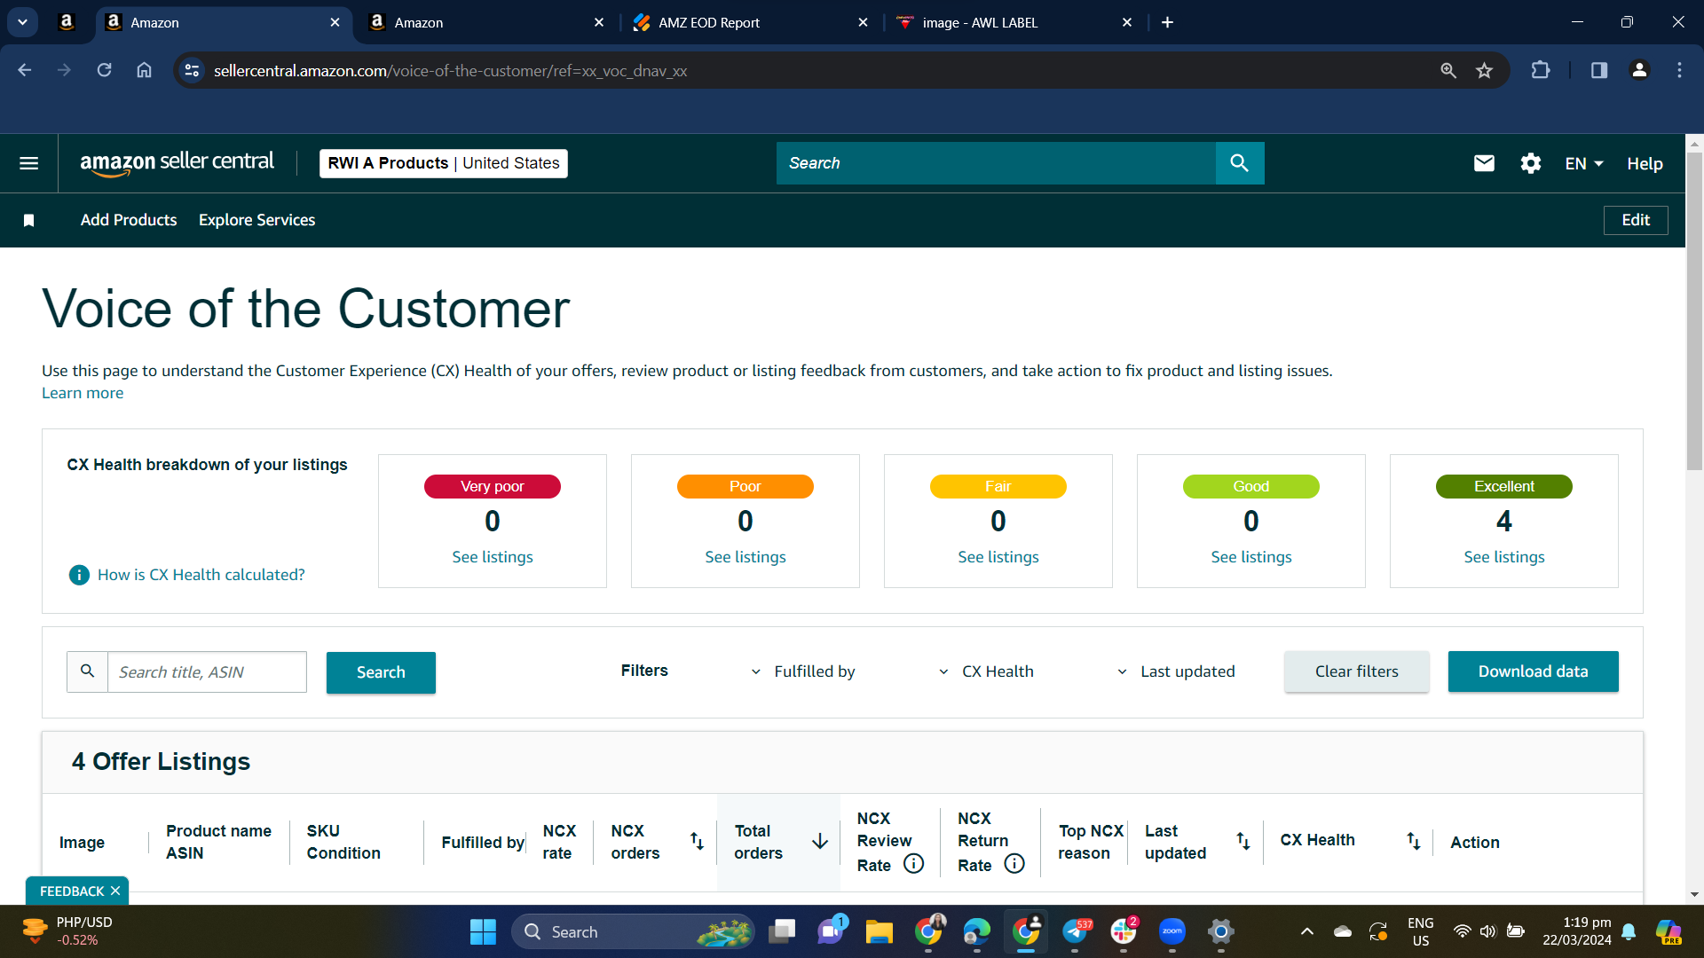
Task: Bookmark this page with star icon
Action: pyautogui.click(x=1484, y=70)
